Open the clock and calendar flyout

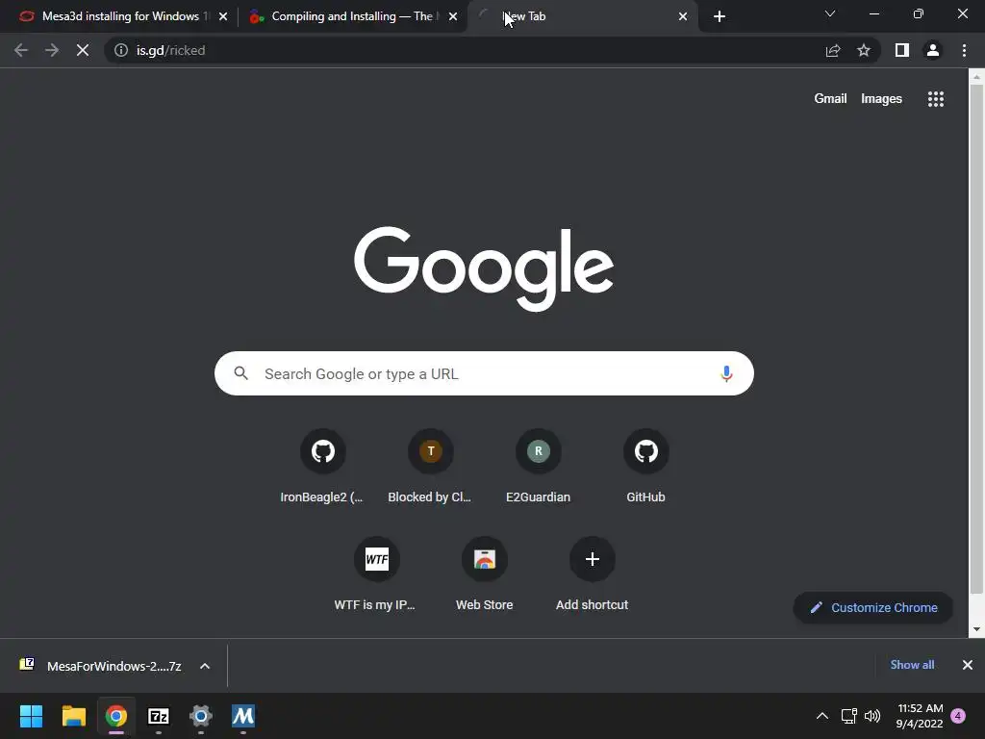pos(920,716)
